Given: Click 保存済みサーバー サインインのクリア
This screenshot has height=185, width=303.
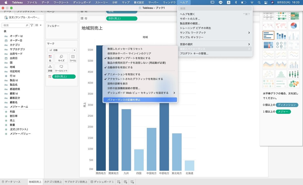Looking at the screenshot, I should pos(140,53).
